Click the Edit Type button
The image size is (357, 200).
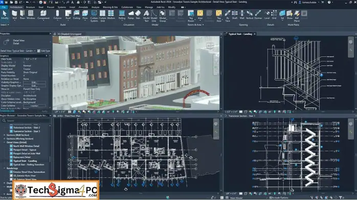(43, 51)
